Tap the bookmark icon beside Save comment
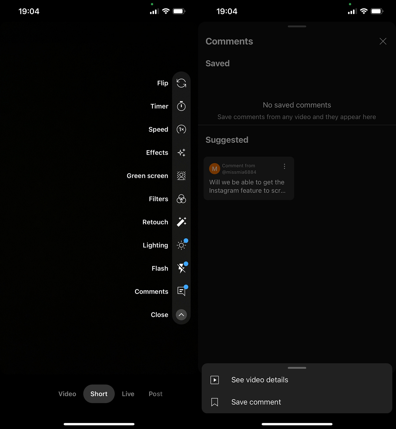This screenshot has width=396, height=429. (215, 402)
